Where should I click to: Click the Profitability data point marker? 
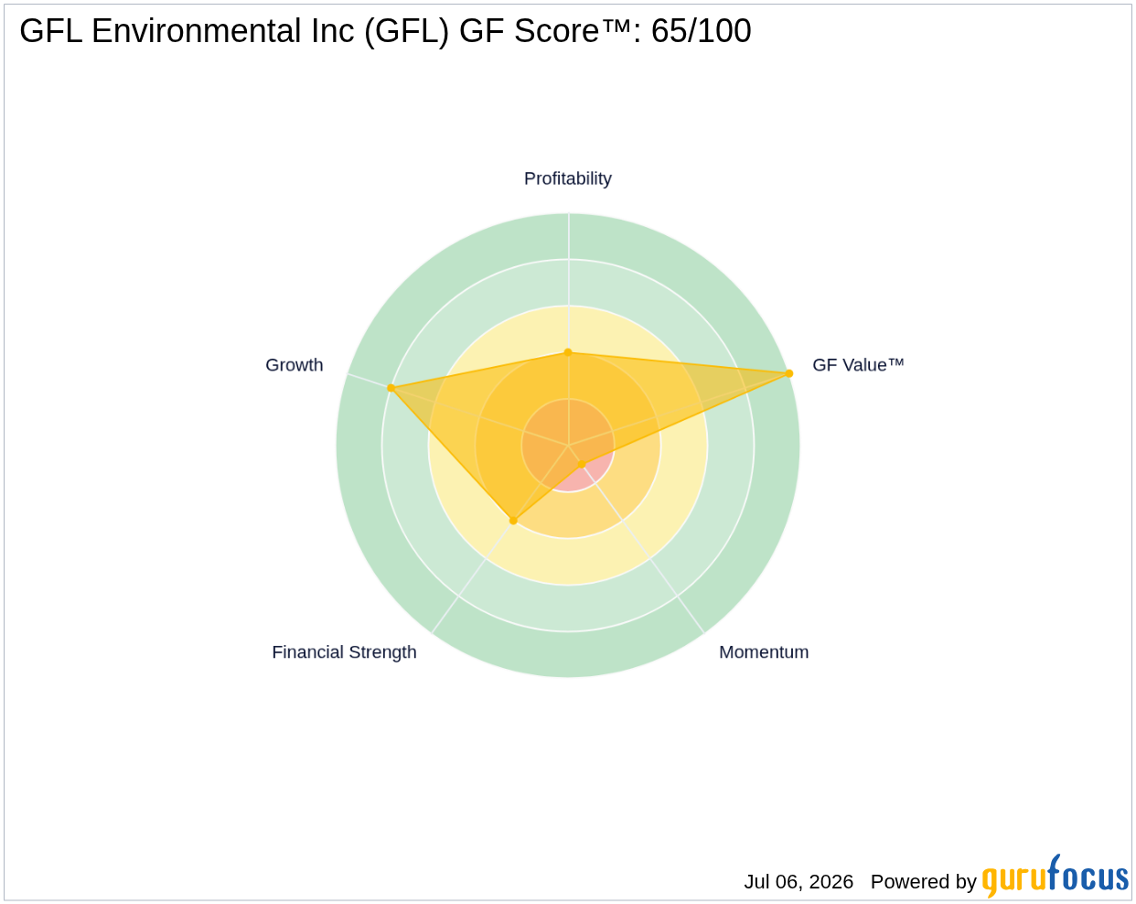pyautogui.click(x=568, y=352)
